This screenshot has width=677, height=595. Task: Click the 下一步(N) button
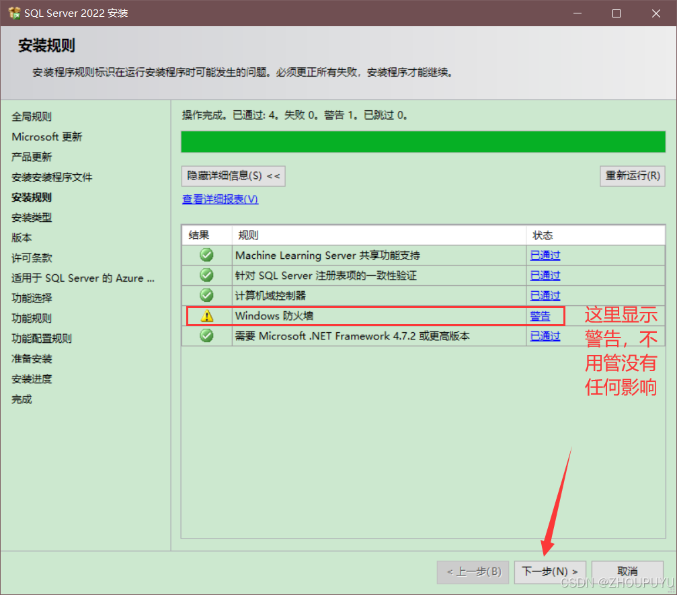coord(550,572)
